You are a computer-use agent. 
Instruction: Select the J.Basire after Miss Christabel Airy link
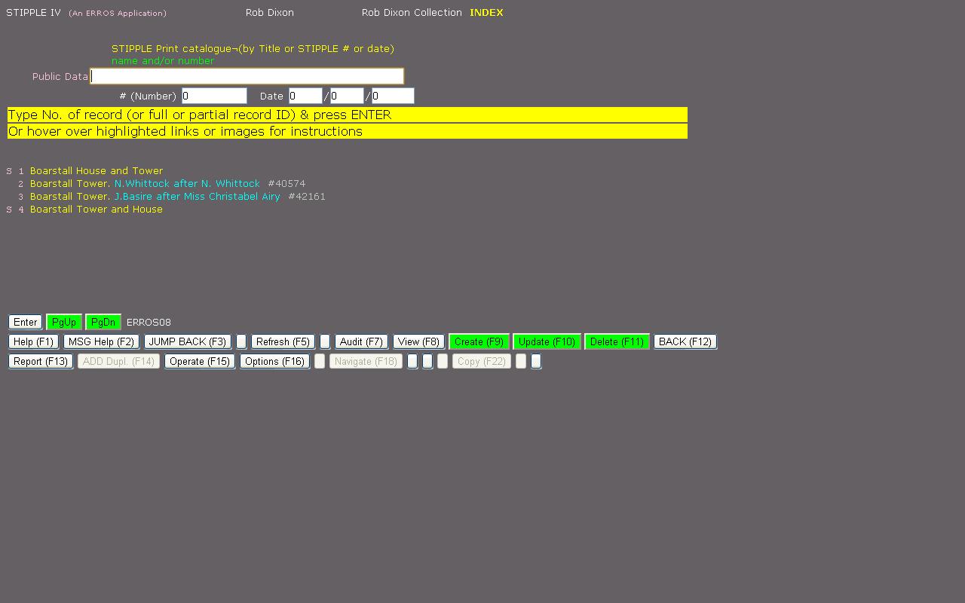coord(197,197)
